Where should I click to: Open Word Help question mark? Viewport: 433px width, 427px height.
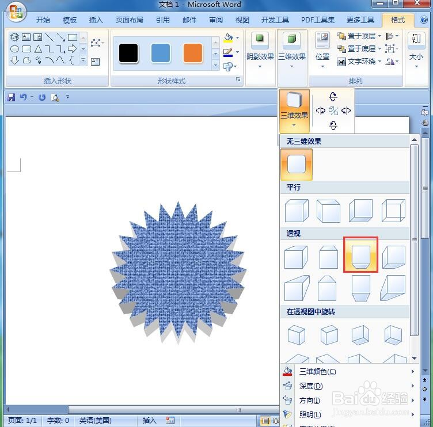pyautogui.click(x=423, y=20)
